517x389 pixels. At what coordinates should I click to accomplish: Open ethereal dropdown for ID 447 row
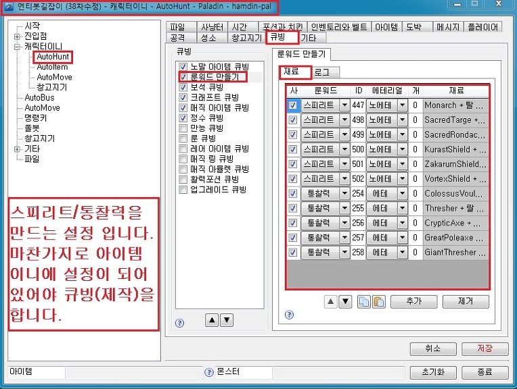tap(402, 105)
